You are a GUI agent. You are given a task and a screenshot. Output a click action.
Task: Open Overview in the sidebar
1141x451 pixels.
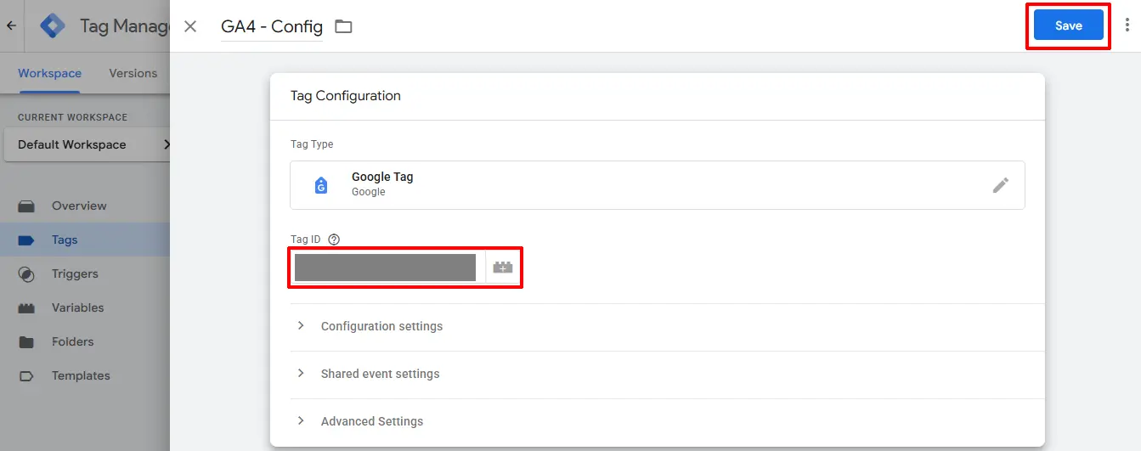[x=79, y=206]
